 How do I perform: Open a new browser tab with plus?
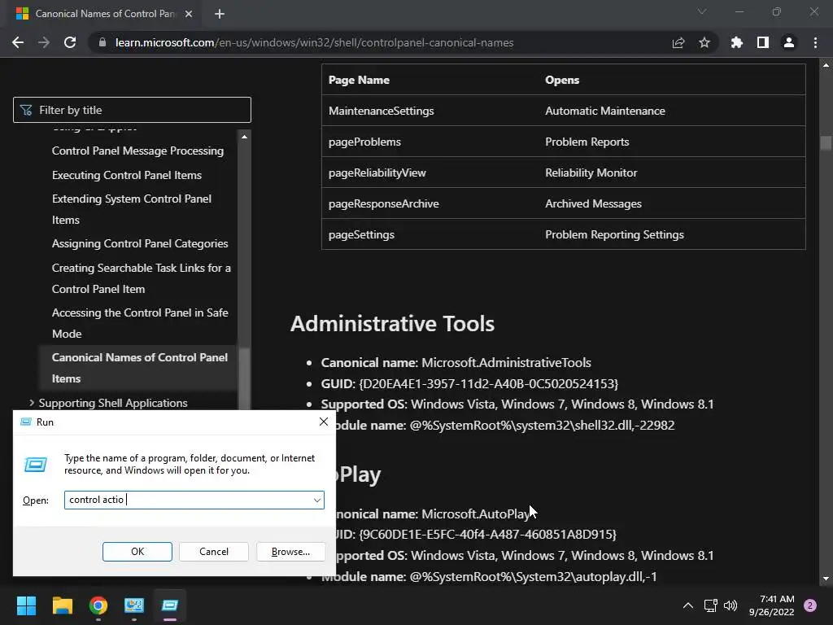click(x=220, y=14)
